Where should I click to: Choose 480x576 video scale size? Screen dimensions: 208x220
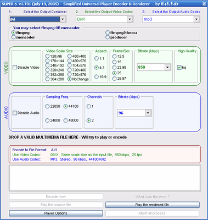coord(70,61)
